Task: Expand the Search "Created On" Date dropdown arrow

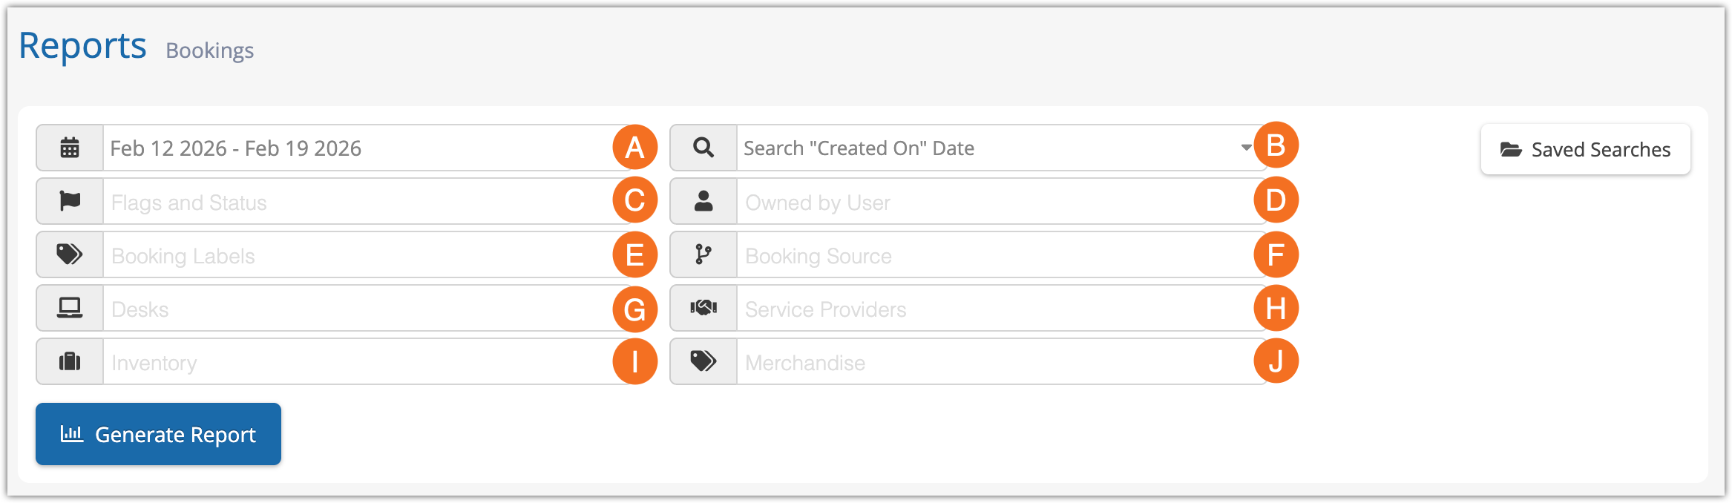Action: (x=1246, y=148)
